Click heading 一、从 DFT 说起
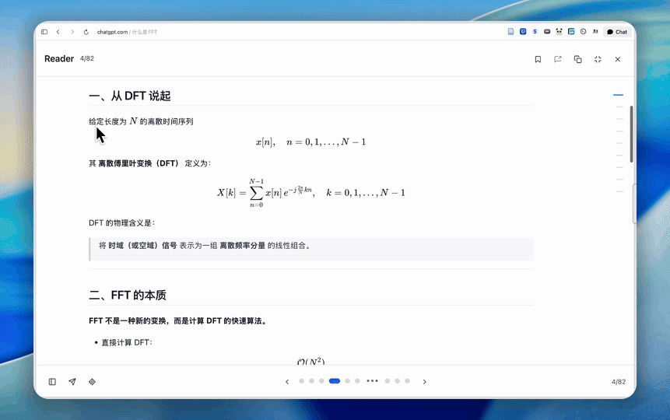The height and width of the screenshot is (420, 670). [129, 96]
